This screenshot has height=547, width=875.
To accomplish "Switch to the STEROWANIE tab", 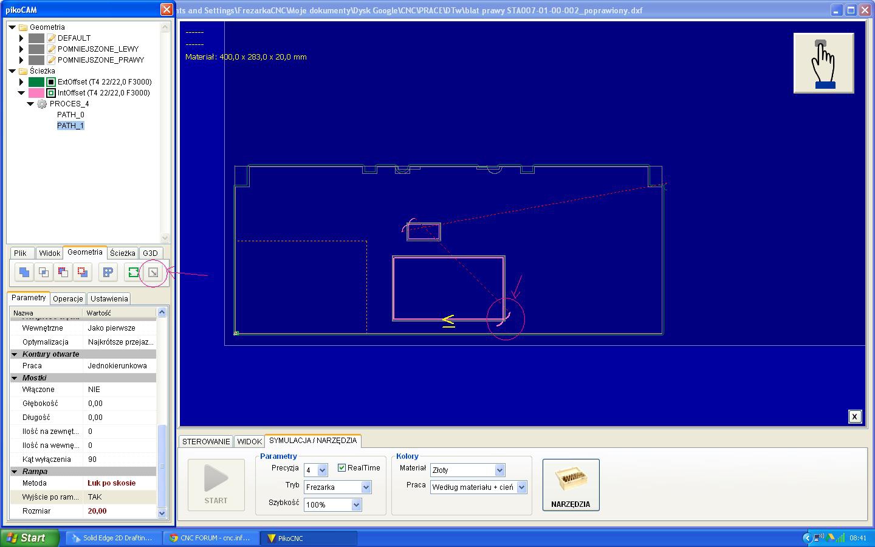I will 206,442.
